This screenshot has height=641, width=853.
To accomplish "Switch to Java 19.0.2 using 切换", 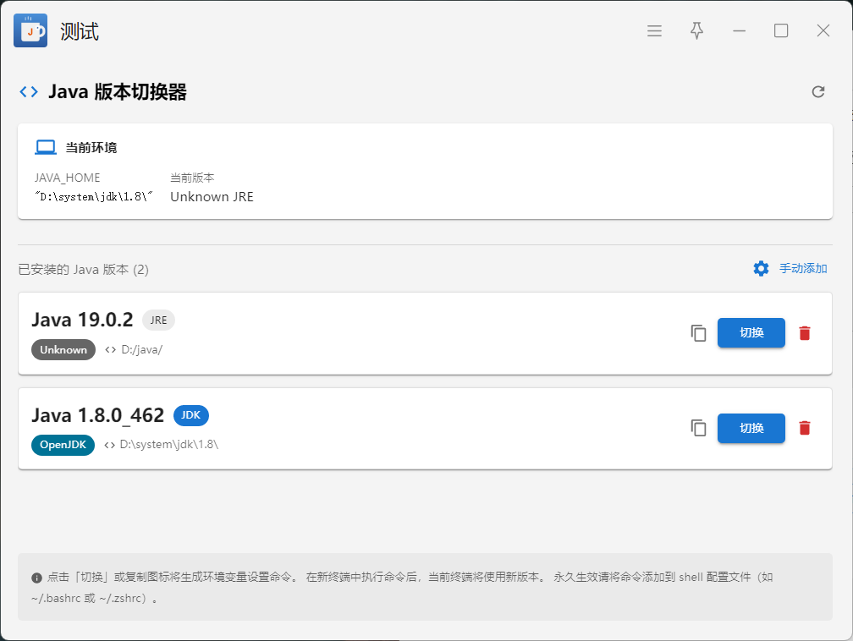I will click(x=751, y=333).
